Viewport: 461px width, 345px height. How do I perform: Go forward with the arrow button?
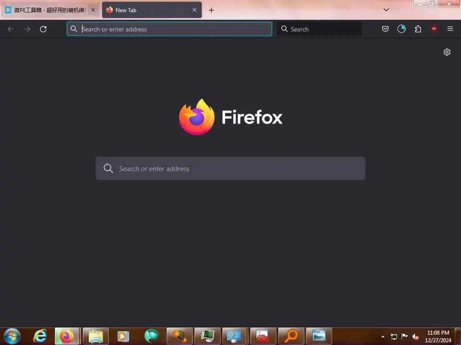[x=27, y=29]
